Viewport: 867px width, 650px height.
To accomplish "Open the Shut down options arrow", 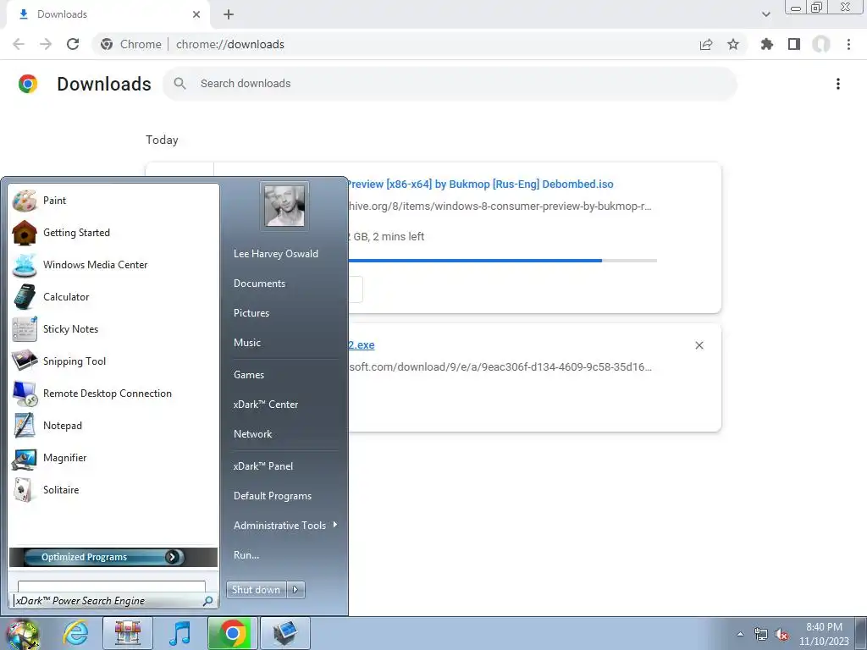I will 295,590.
